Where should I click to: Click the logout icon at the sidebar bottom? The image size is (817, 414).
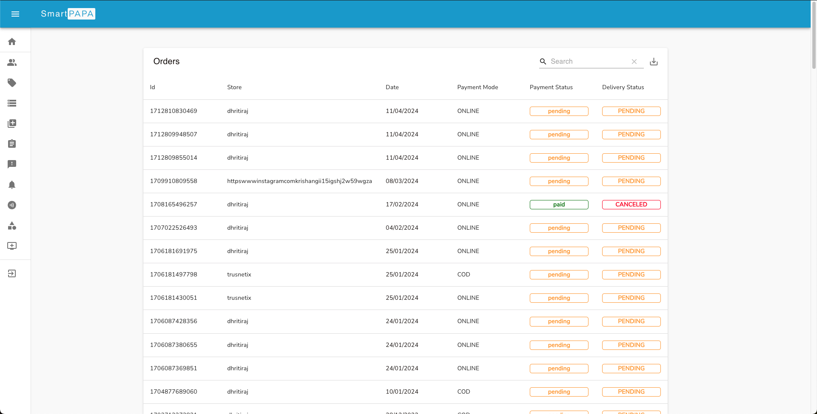pos(12,273)
